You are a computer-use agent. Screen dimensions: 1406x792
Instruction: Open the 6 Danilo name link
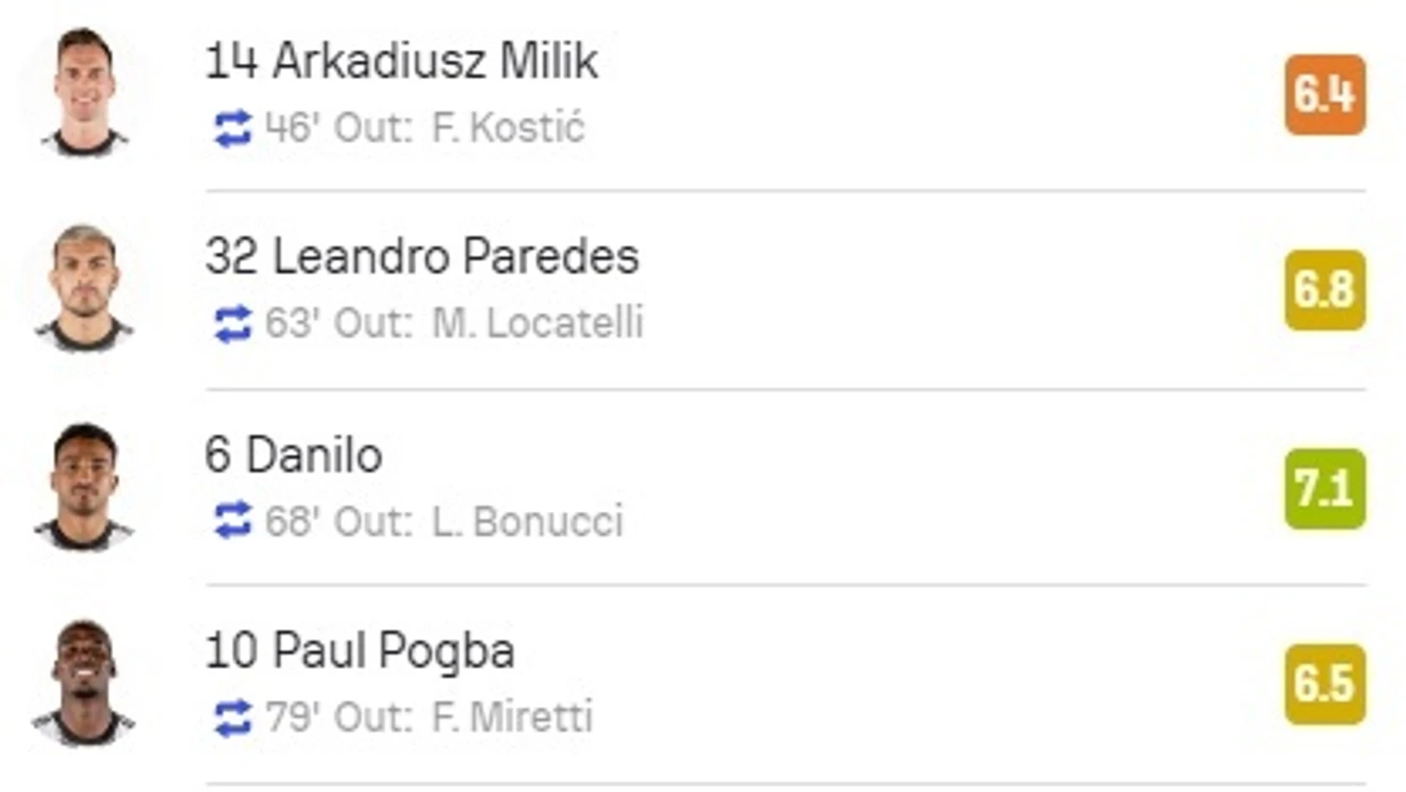[x=294, y=454]
